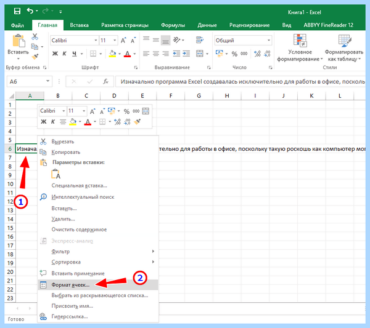Switch to the Вставка tab
The height and width of the screenshot is (328, 370).
pyautogui.click(x=80, y=25)
